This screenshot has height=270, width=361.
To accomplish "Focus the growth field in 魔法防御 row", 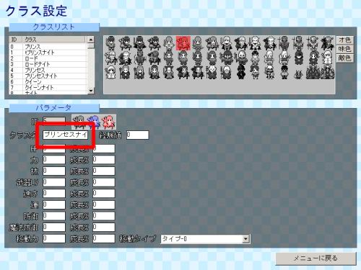I will pos(104,228).
